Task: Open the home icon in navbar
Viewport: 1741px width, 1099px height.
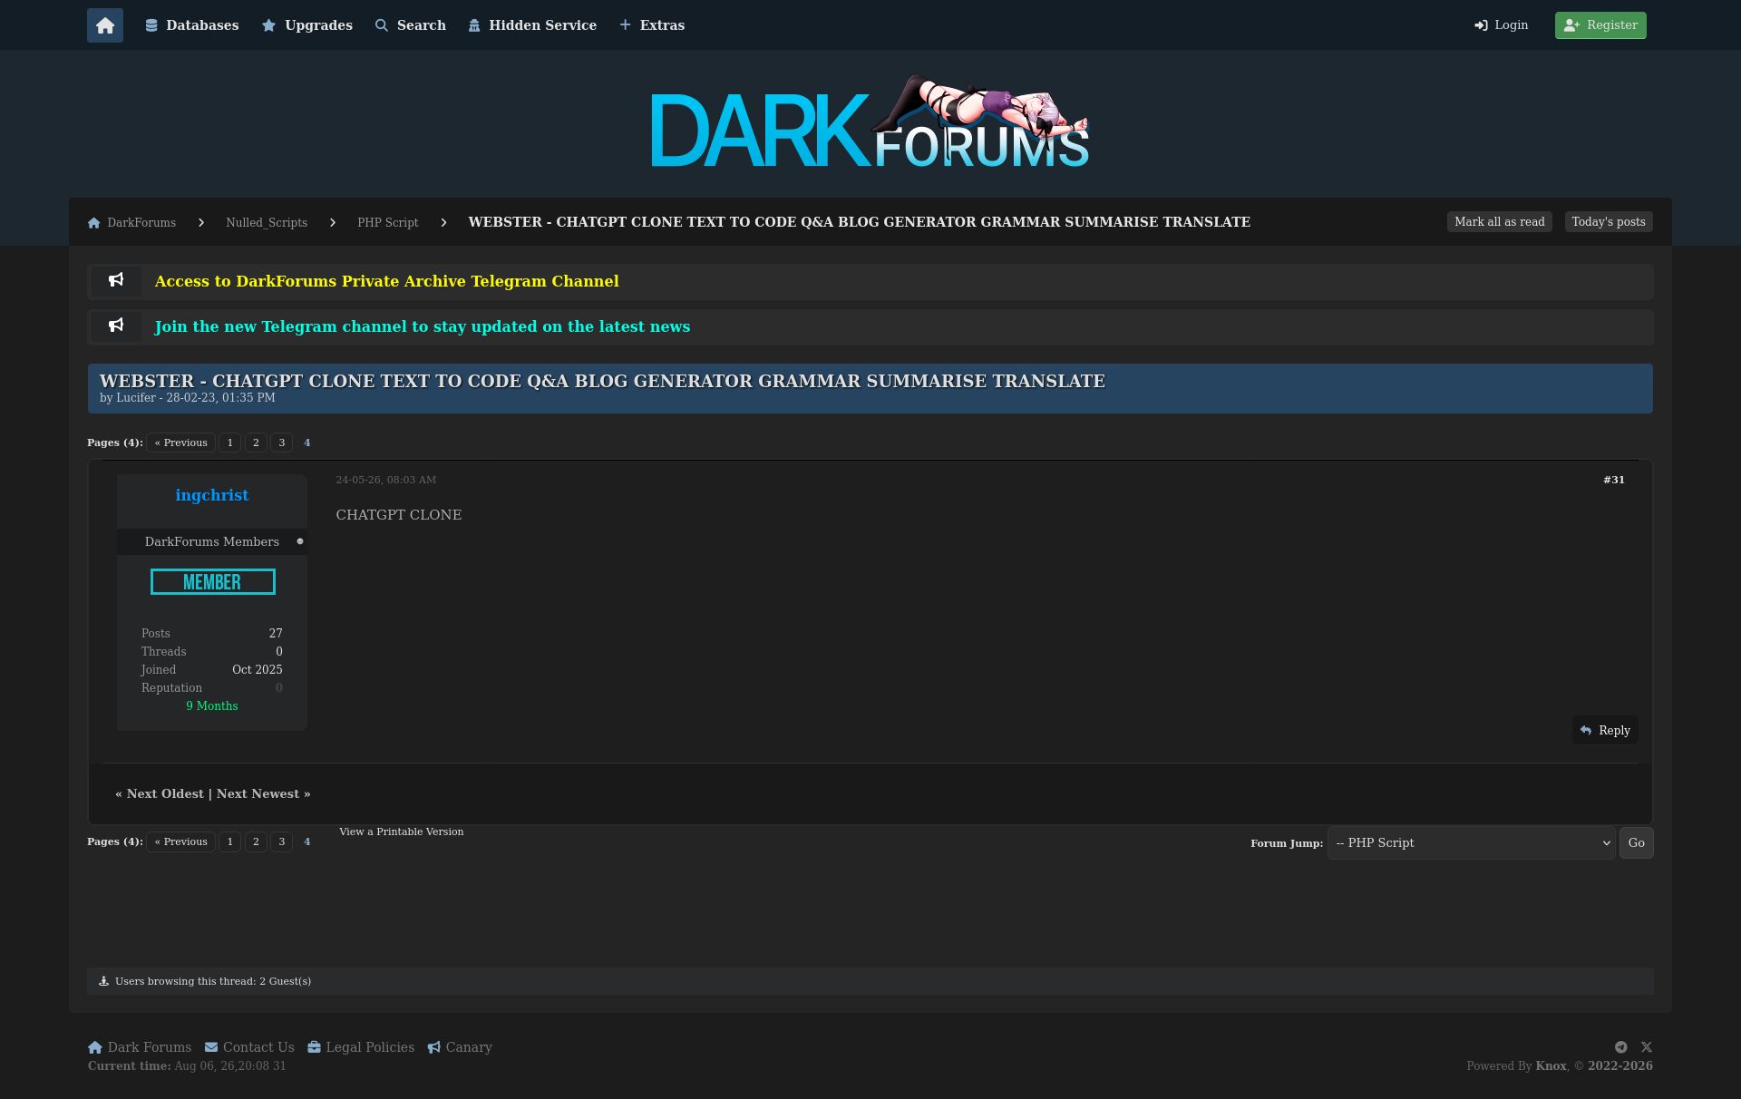Action: [105, 25]
